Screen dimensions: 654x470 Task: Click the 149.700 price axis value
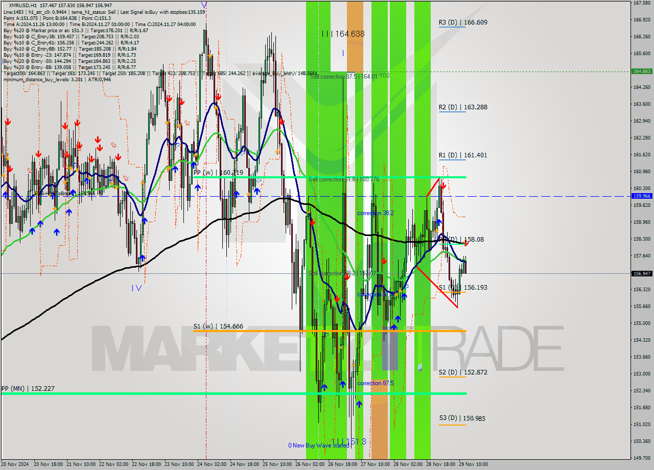click(x=641, y=458)
